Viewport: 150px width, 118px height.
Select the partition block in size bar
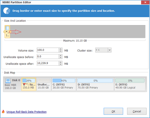pyautogui.click(x=7, y=32)
